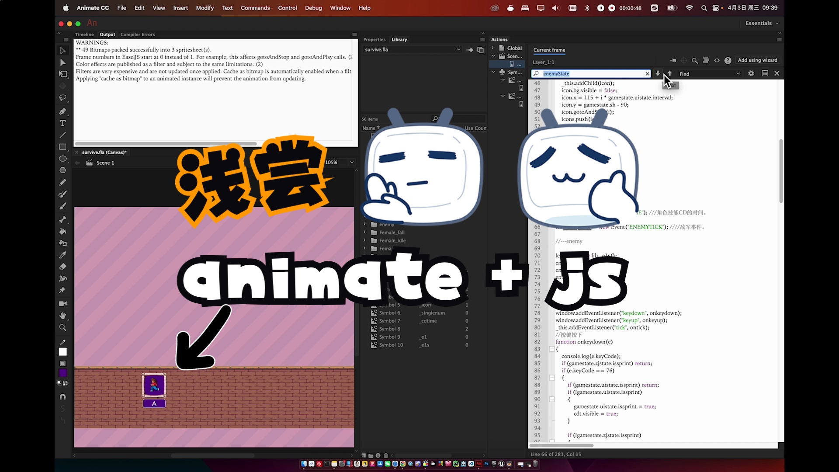The height and width of the screenshot is (472, 839).
Task: Switch to the Properties tab
Action: 374,39
